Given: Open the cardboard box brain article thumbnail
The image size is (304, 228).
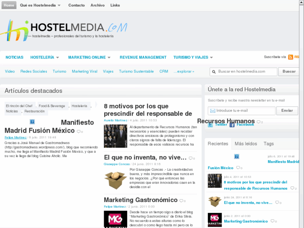Looking at the screenshot, I should (115, 180).
